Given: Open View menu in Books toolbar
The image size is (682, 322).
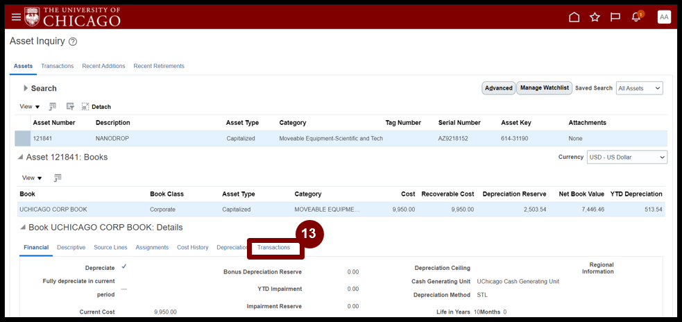Looking at the screenshot, I should point(32,178).
